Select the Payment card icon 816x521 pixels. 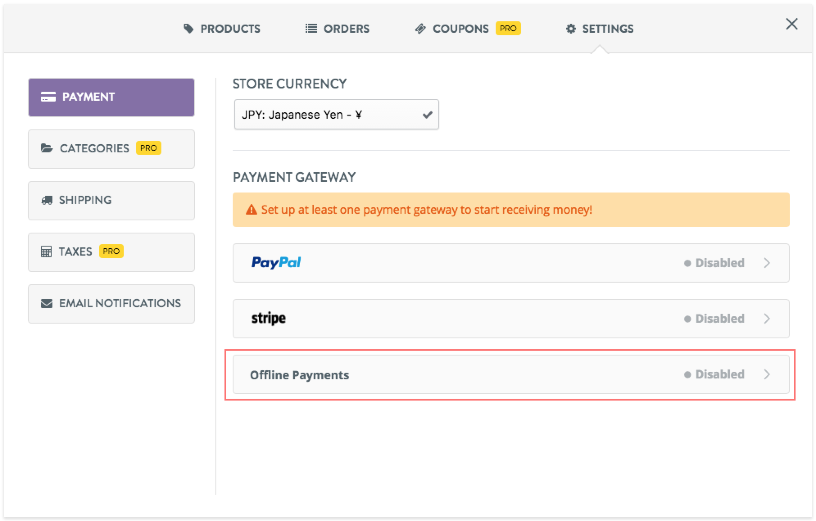(48, 97)
